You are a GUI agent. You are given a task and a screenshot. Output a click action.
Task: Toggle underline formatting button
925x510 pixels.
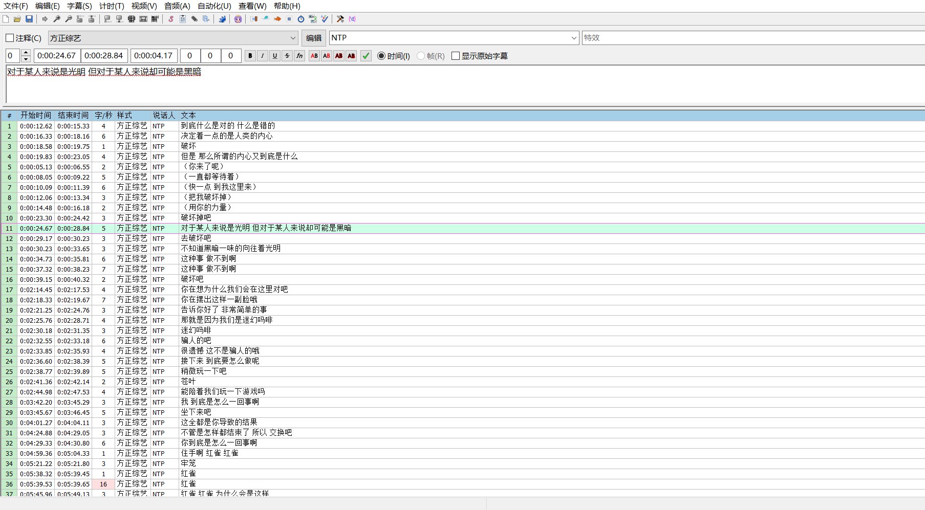point(275,56)
